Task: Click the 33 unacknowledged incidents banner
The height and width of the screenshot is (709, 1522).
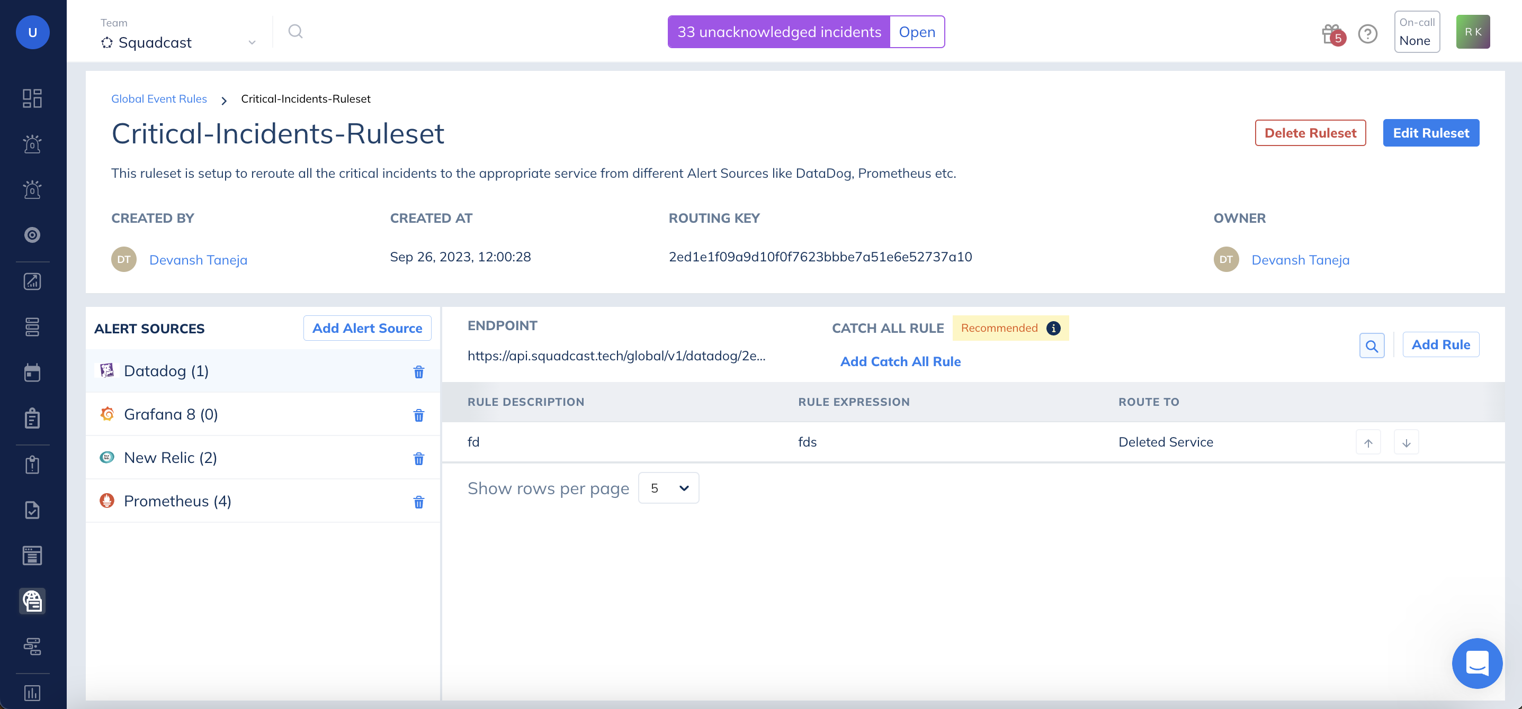Action: [x=780, y=32]
